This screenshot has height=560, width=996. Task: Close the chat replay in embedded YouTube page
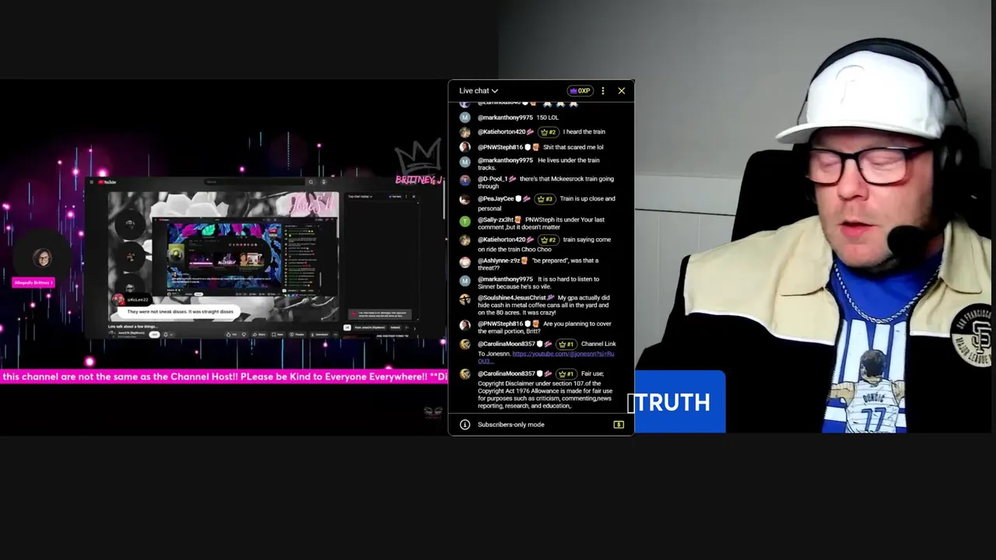(414, 196)
